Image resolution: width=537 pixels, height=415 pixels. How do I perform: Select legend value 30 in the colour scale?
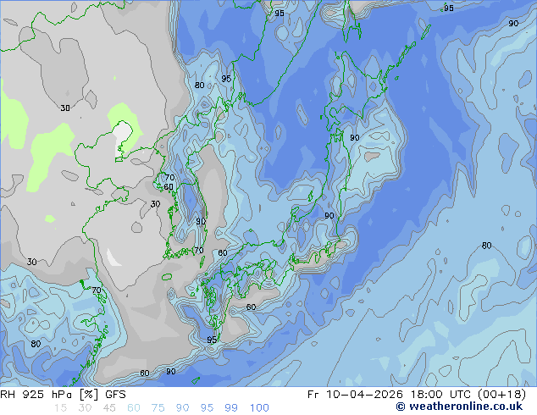click(85, 408)
